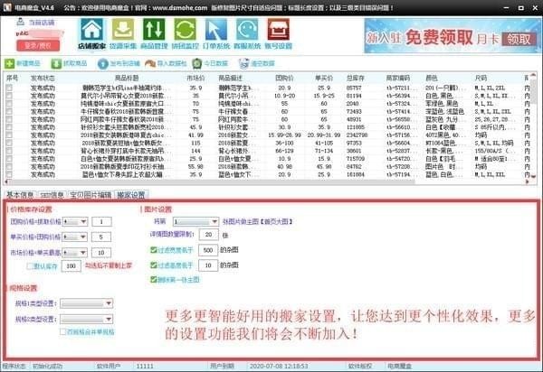Click the 详情图数量限制 field showing 20
Image resolution: width=543 pixels, height=372 pixels.
point(209,235)
